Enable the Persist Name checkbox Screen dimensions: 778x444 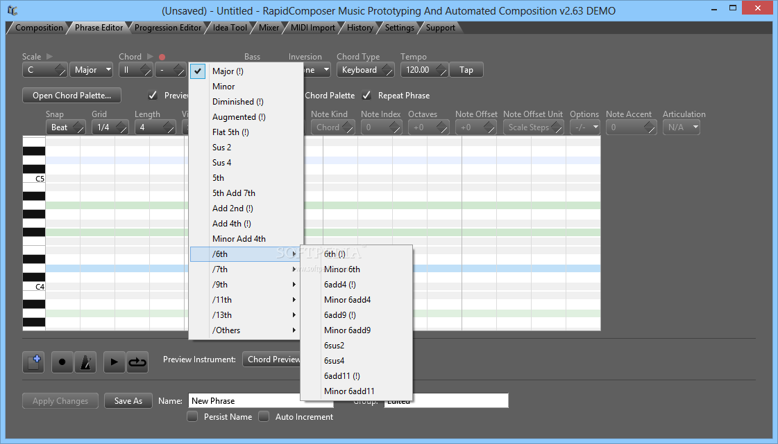click(x=192, y=416)
